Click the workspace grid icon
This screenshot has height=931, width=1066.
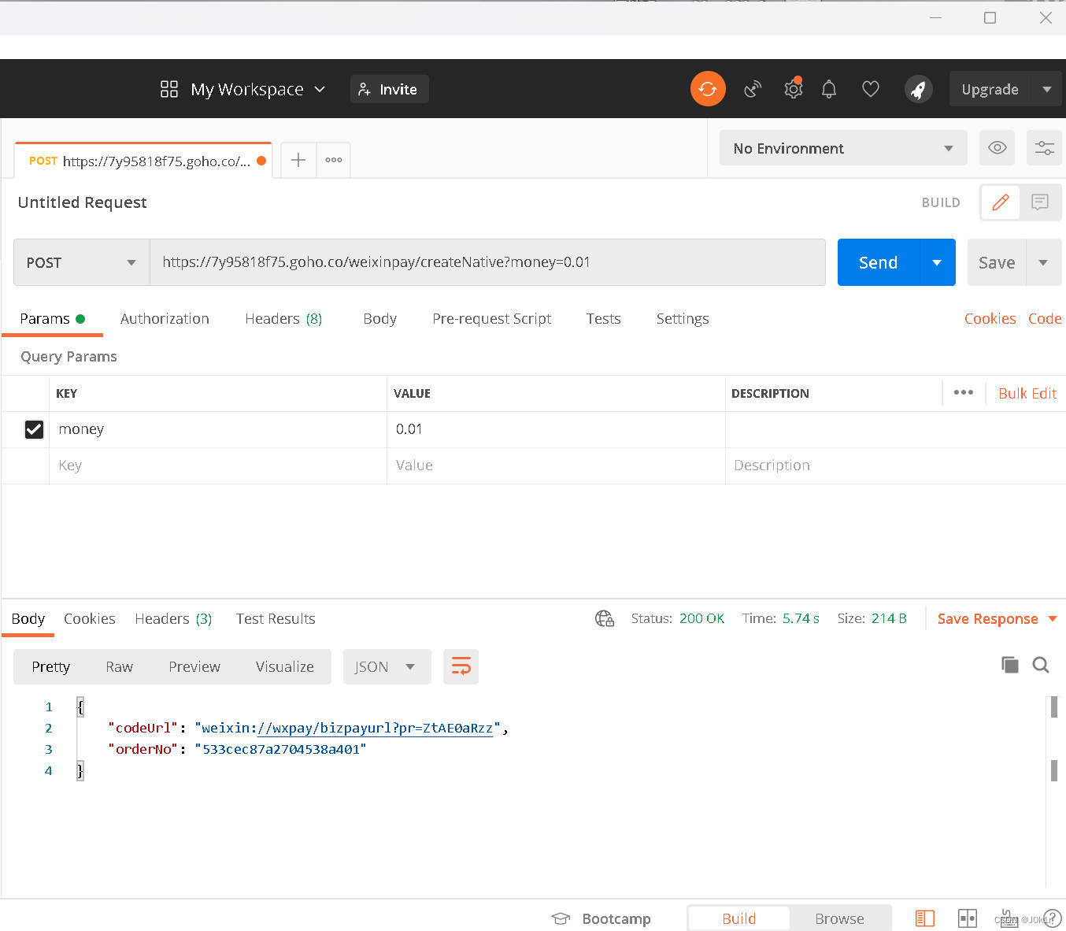169,89
